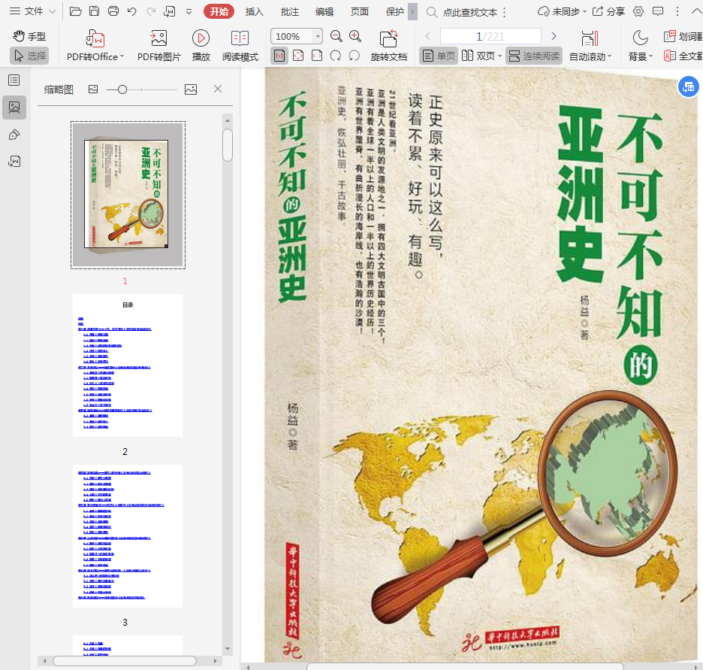Expand the 100% zoom level dropdown
This screenshot has height=670, width=703.
(x=318, y=36)
